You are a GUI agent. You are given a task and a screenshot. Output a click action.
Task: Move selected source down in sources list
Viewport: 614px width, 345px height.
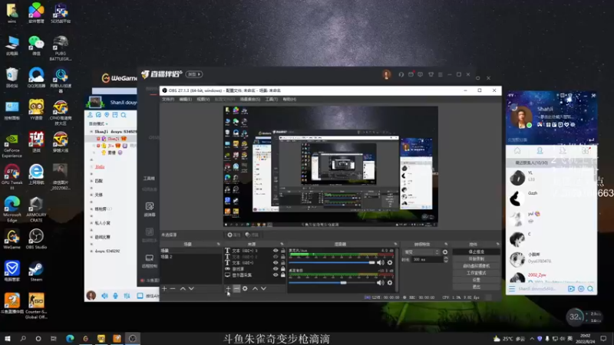click(x=263, y=289)
